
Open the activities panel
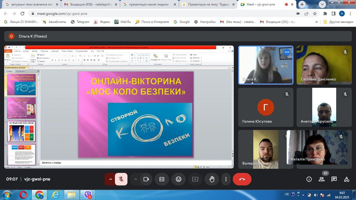point(347,179)
